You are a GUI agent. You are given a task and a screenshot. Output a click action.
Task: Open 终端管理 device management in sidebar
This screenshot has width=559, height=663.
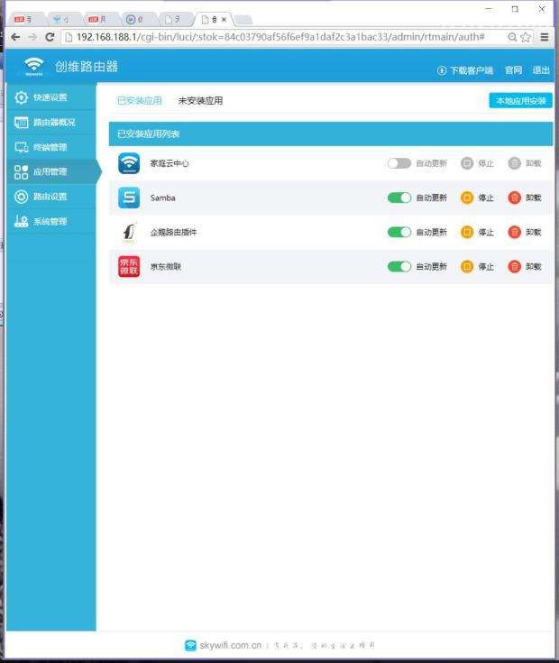51,147
